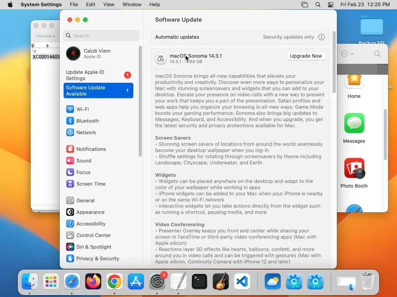This screenshot has height=297, width=397.
Task: Open Trash from the Dock
Action: [x=367, y=281]
